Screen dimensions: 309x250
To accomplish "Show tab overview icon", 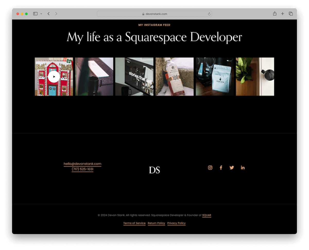I will pos(291,14).
